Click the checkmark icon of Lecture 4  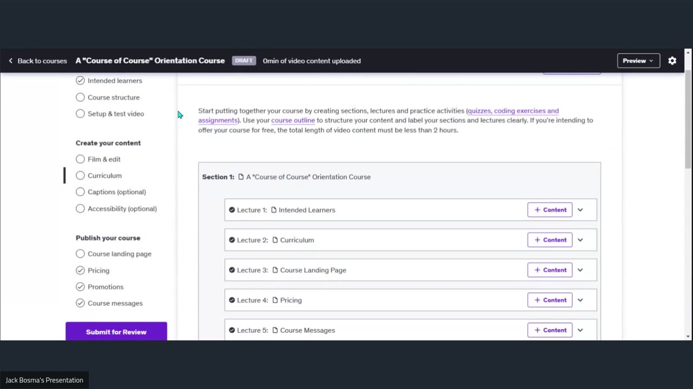pos(232,300)
